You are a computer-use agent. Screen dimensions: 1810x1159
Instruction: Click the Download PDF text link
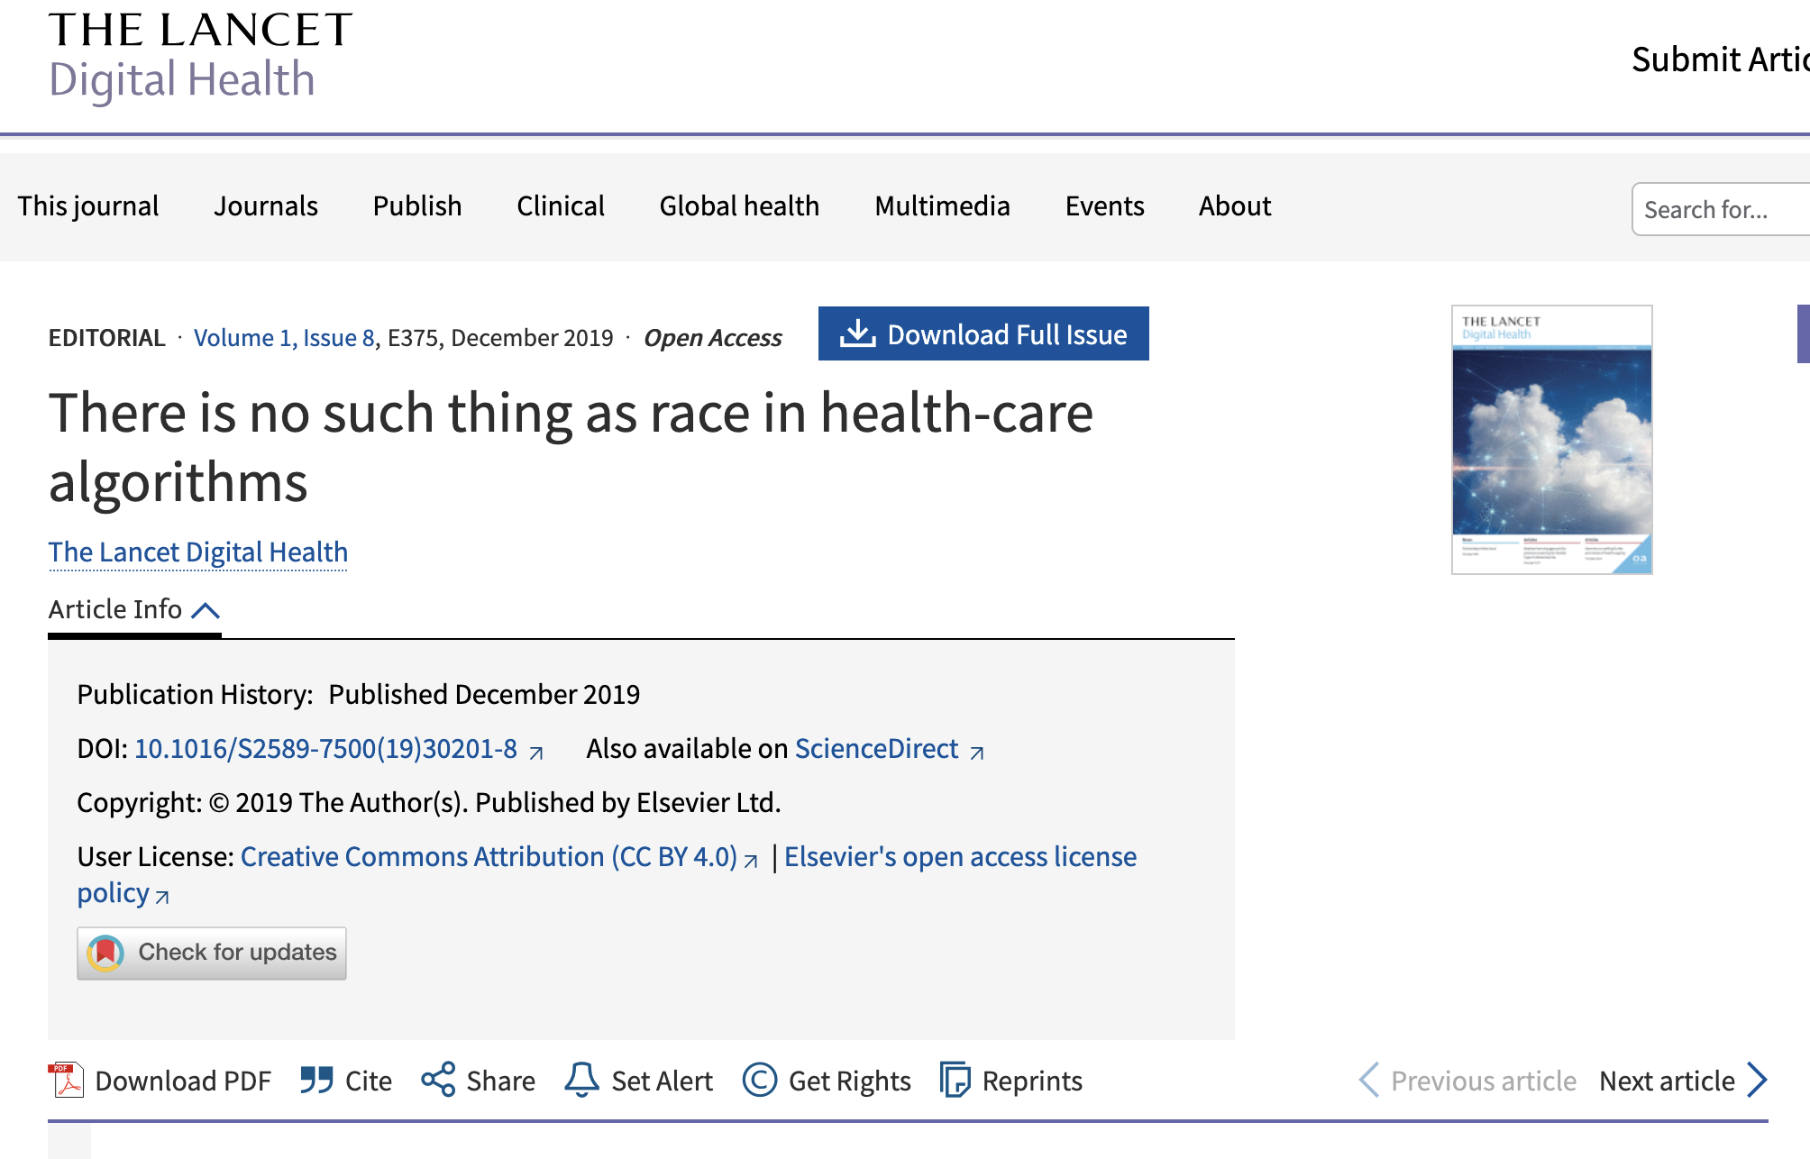pos(183,1081)
